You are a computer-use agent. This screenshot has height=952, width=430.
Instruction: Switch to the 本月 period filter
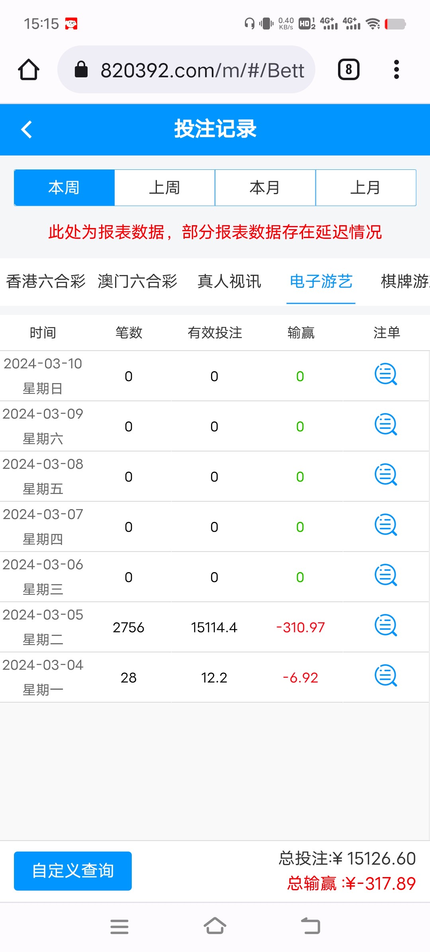tap(265, 188)
